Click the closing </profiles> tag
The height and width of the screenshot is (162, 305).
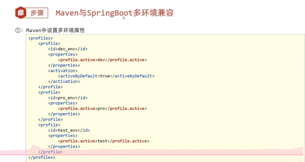coord(42,157)
